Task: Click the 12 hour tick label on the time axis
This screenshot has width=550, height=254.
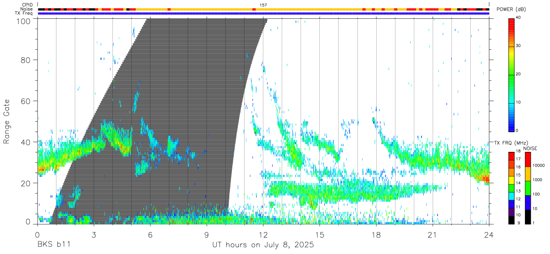Action: click(263, 234)
